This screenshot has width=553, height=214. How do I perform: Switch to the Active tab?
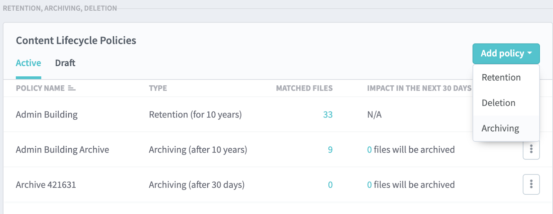28,63
